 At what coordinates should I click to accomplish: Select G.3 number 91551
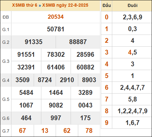click(26, 55)
